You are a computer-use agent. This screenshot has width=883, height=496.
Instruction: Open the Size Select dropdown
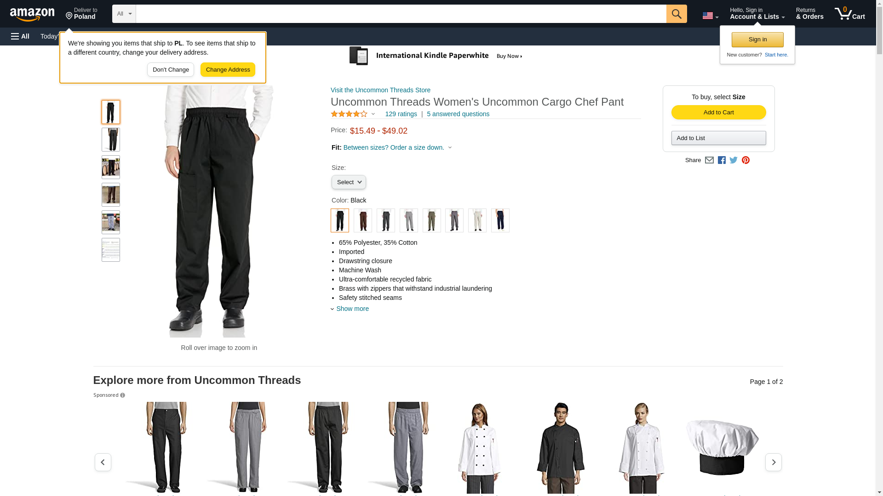tap(349, 182)
